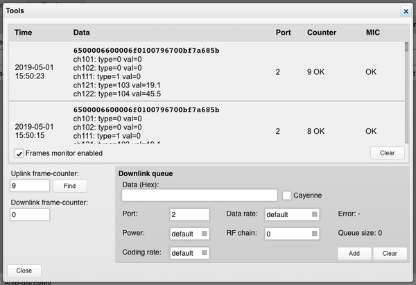Click the '9 OK' counter cell
The image size is (416, 285).
click(x=315, y=72)
